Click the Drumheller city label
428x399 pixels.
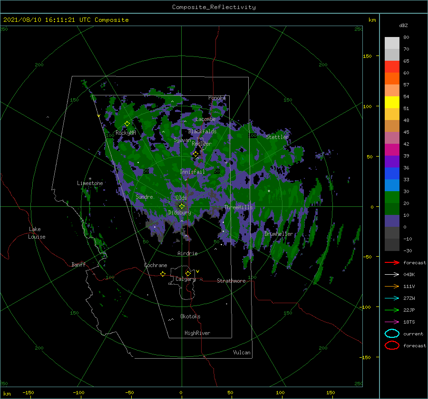click(278, 234)
